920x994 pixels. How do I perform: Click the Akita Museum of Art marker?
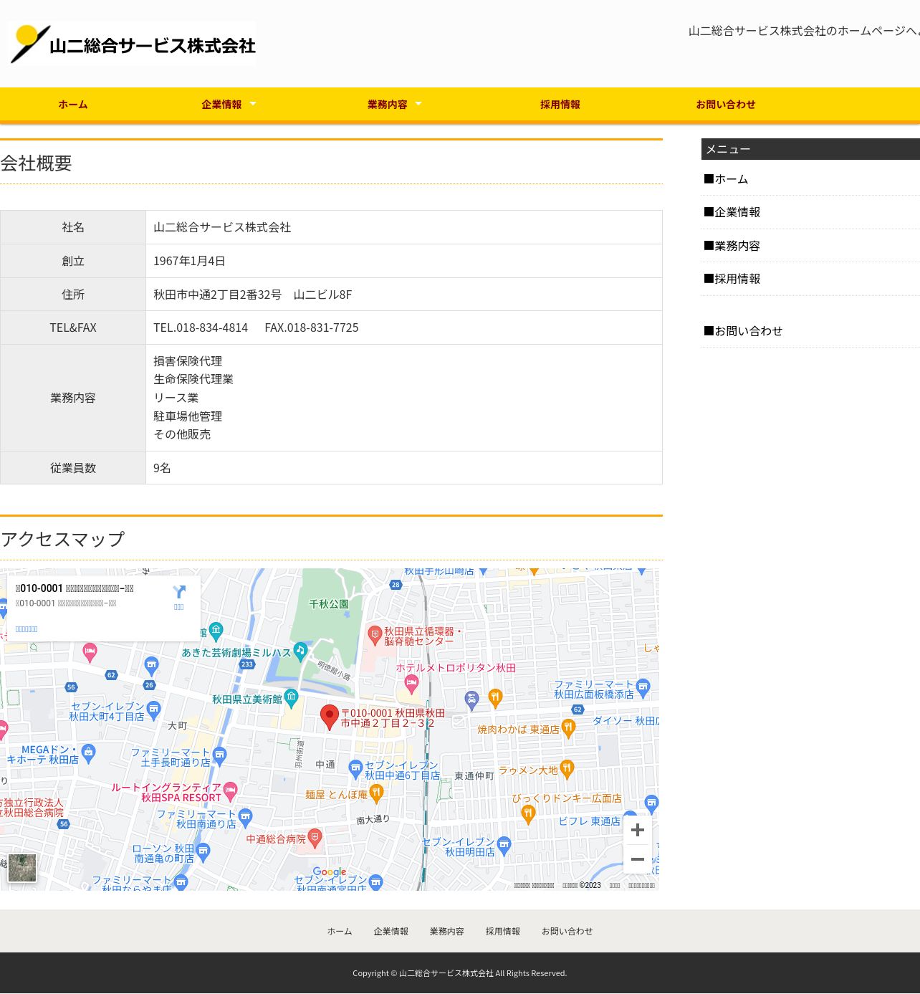(x=292, y=697)
